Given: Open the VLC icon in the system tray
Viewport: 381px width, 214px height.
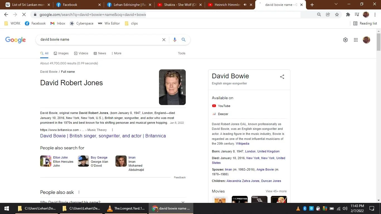Looking at the screenshot, I should pos(298,208).
